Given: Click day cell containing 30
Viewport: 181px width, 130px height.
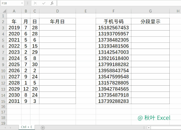Looking at the screenshot, I should click(35, 64).
